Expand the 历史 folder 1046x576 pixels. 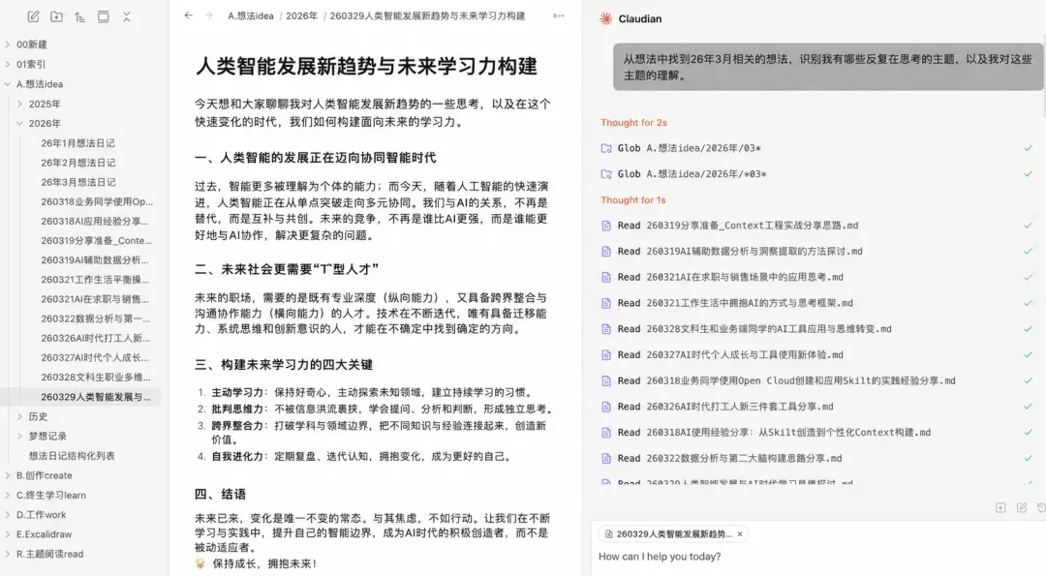click(x=19, y=416)
